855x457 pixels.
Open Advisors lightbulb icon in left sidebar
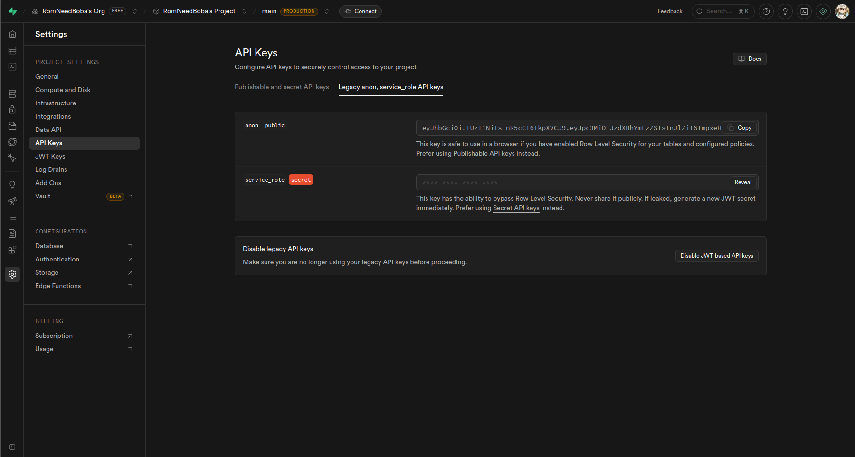[12, 185]
